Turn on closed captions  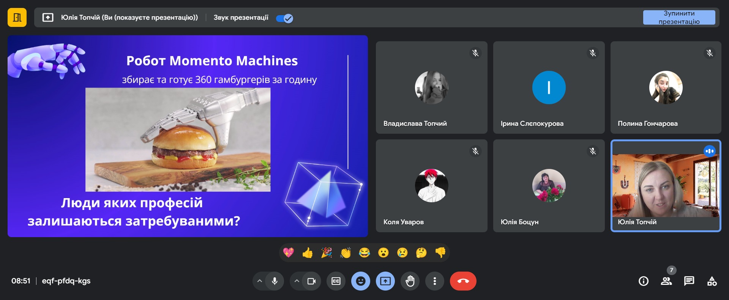click(x=336, y=281)
